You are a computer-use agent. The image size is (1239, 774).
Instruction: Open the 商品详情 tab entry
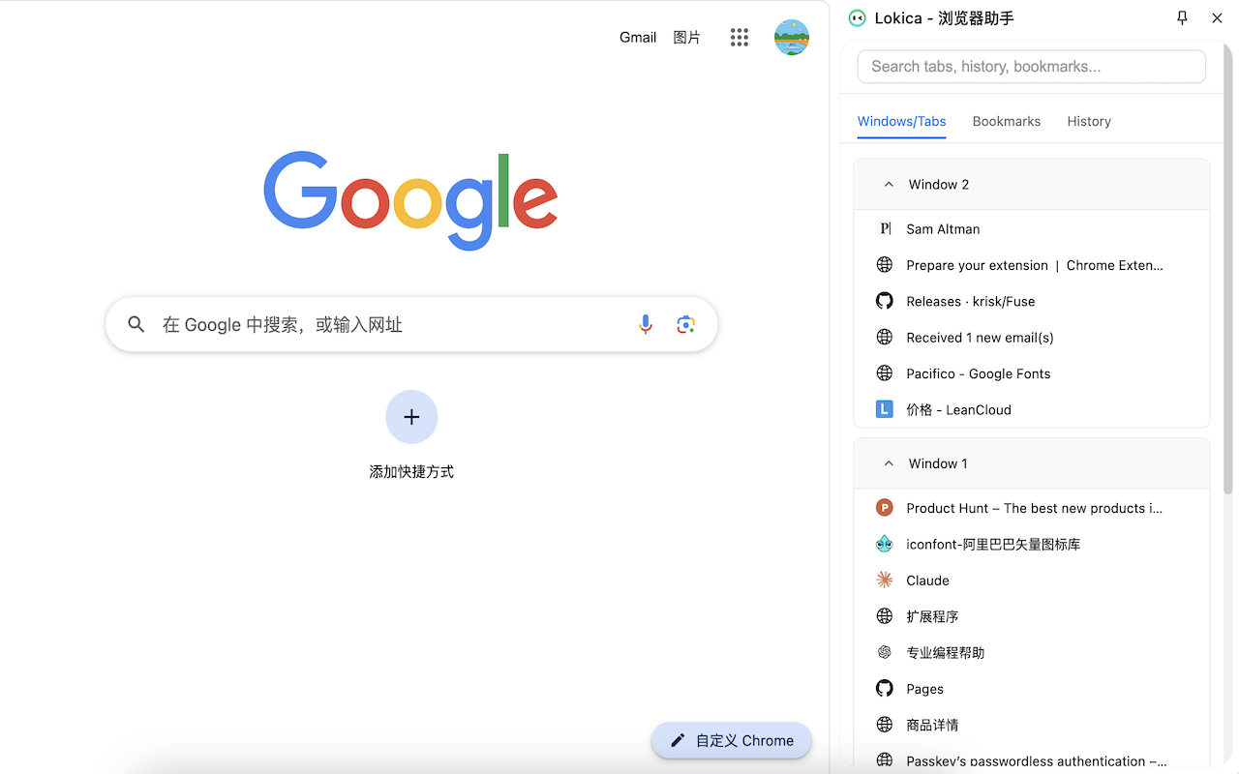click(1032, 725)
